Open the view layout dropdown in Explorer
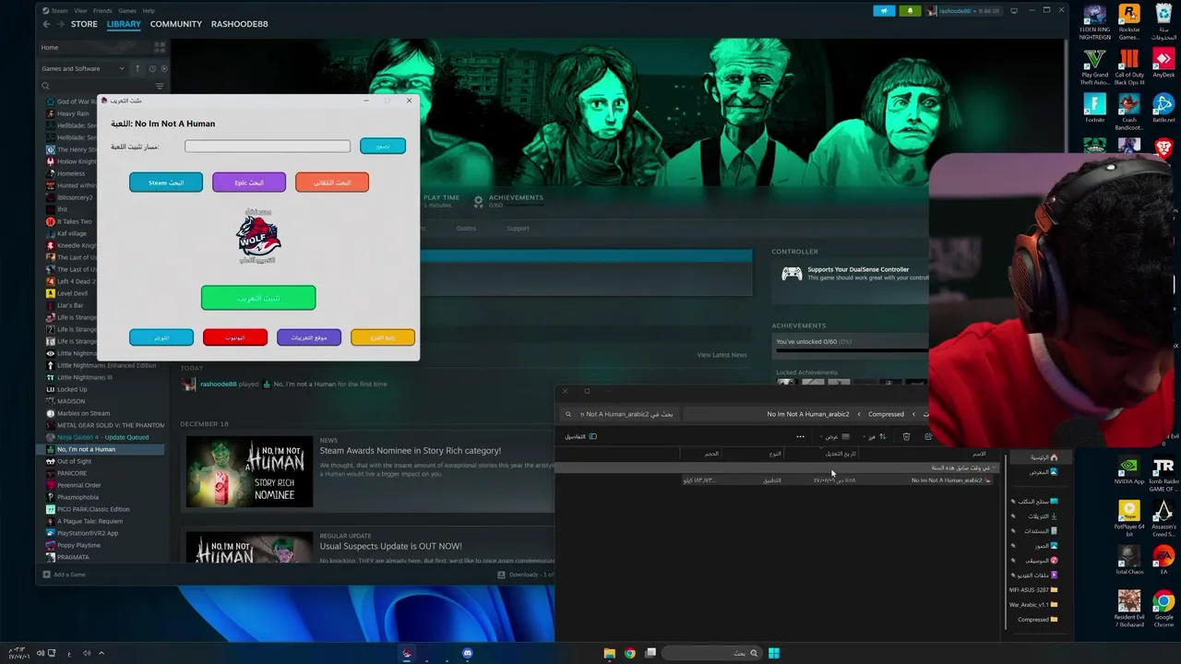The image size is (1181, 664). (x=836, y=437)
